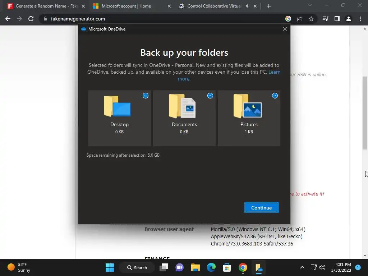Open the network status tray icon
Image resolution: width=368 pixels, height=276 pixels.
point(313,267)
